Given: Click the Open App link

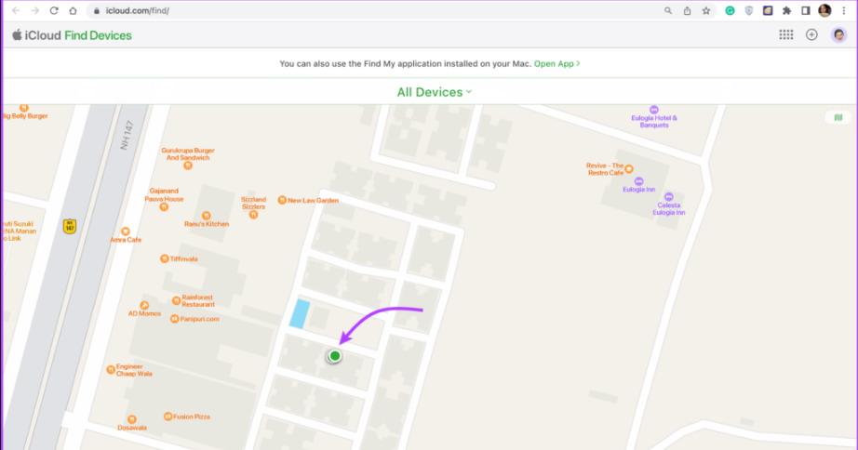Looking at the screenshot, I should tap(556, 63).
